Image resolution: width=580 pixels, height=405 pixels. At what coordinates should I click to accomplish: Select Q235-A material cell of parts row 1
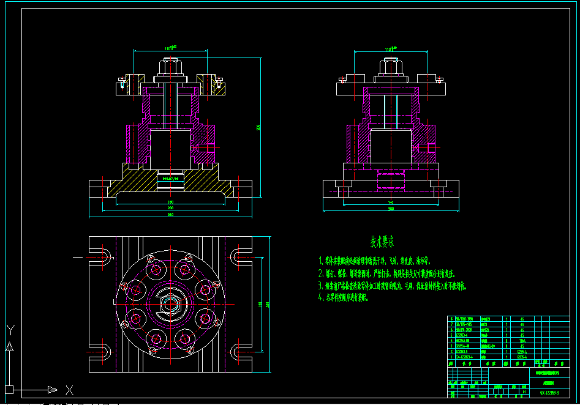(x=522, y=357)
